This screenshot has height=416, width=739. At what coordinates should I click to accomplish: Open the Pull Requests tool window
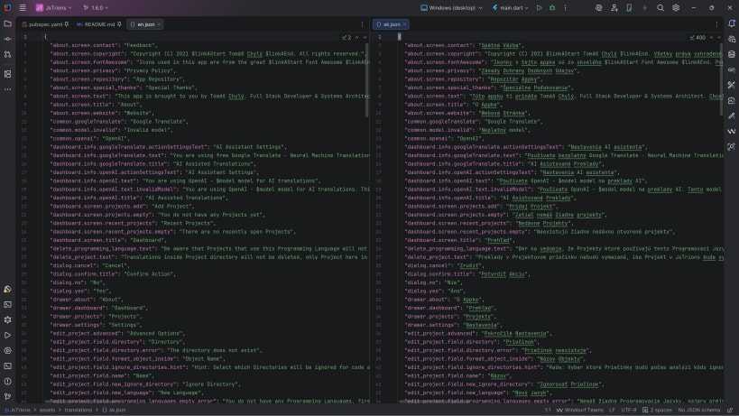(x=7, y=55)
